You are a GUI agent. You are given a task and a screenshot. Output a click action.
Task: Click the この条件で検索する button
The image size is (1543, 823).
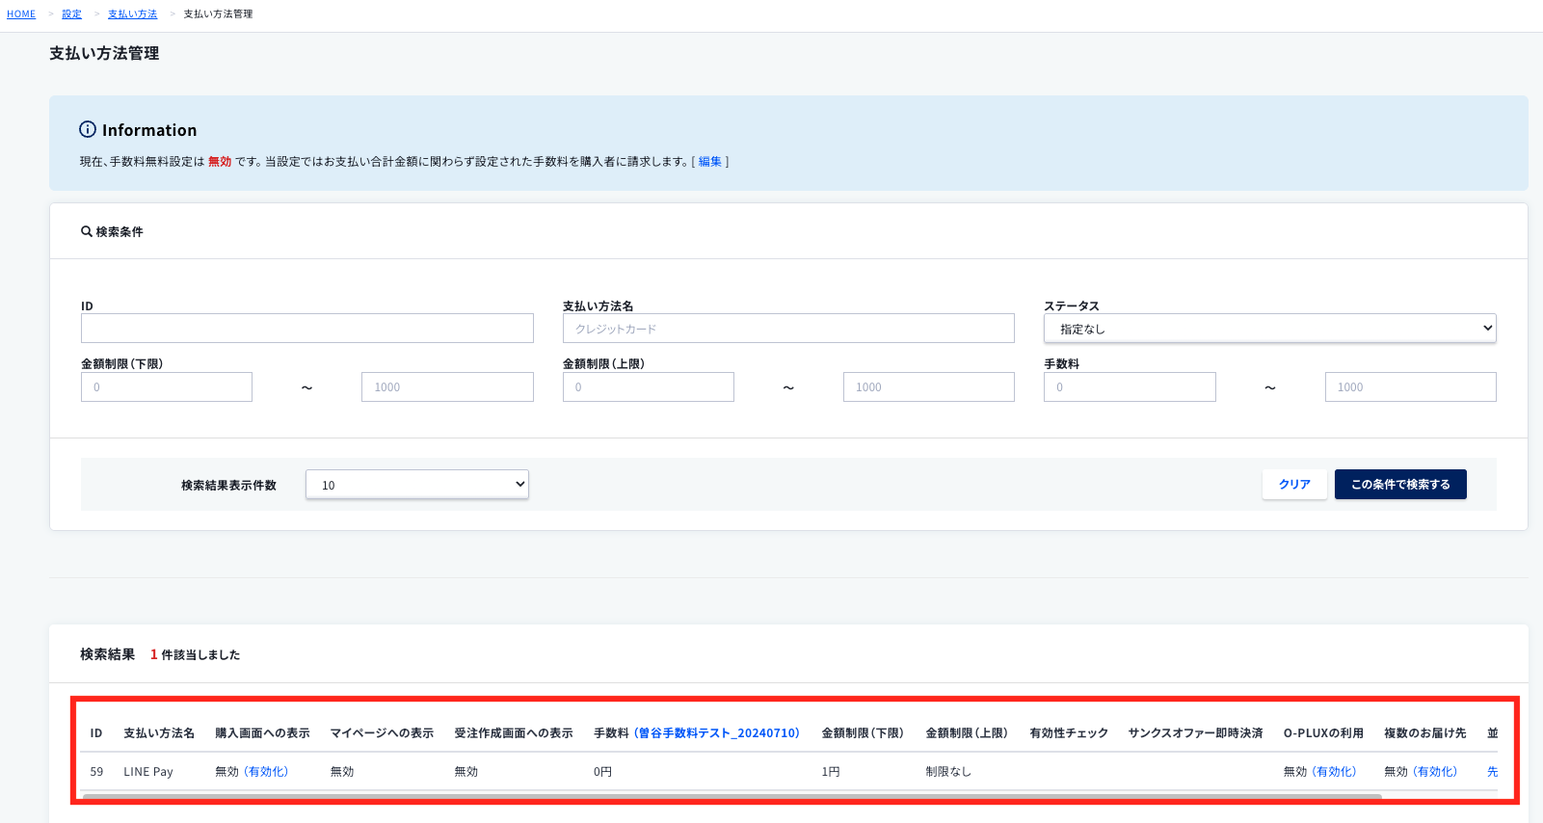(1400, 485)
